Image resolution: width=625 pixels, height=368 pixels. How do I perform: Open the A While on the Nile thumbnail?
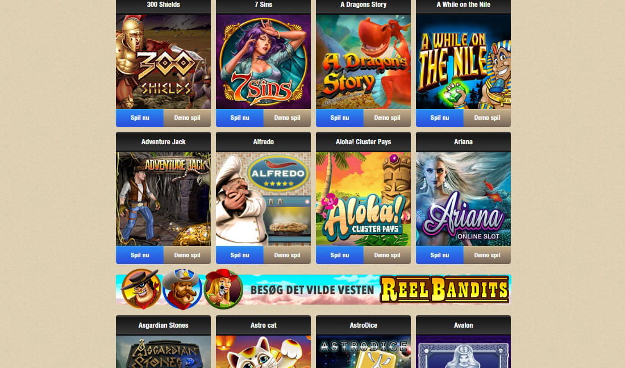(x=463, y=62)
